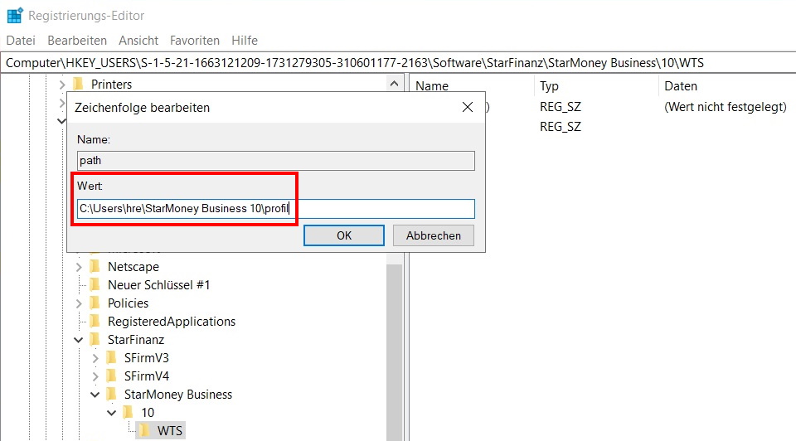Confirm dialog with OK button
Screen dimensions: 796x441
point(344,235)
